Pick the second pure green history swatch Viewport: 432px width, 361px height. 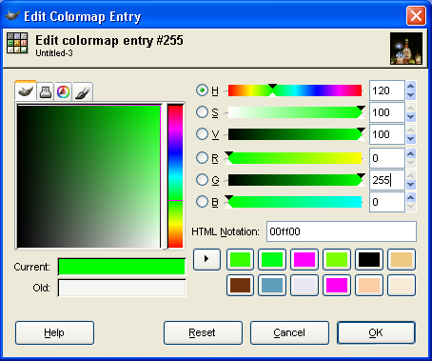[272, 259]
